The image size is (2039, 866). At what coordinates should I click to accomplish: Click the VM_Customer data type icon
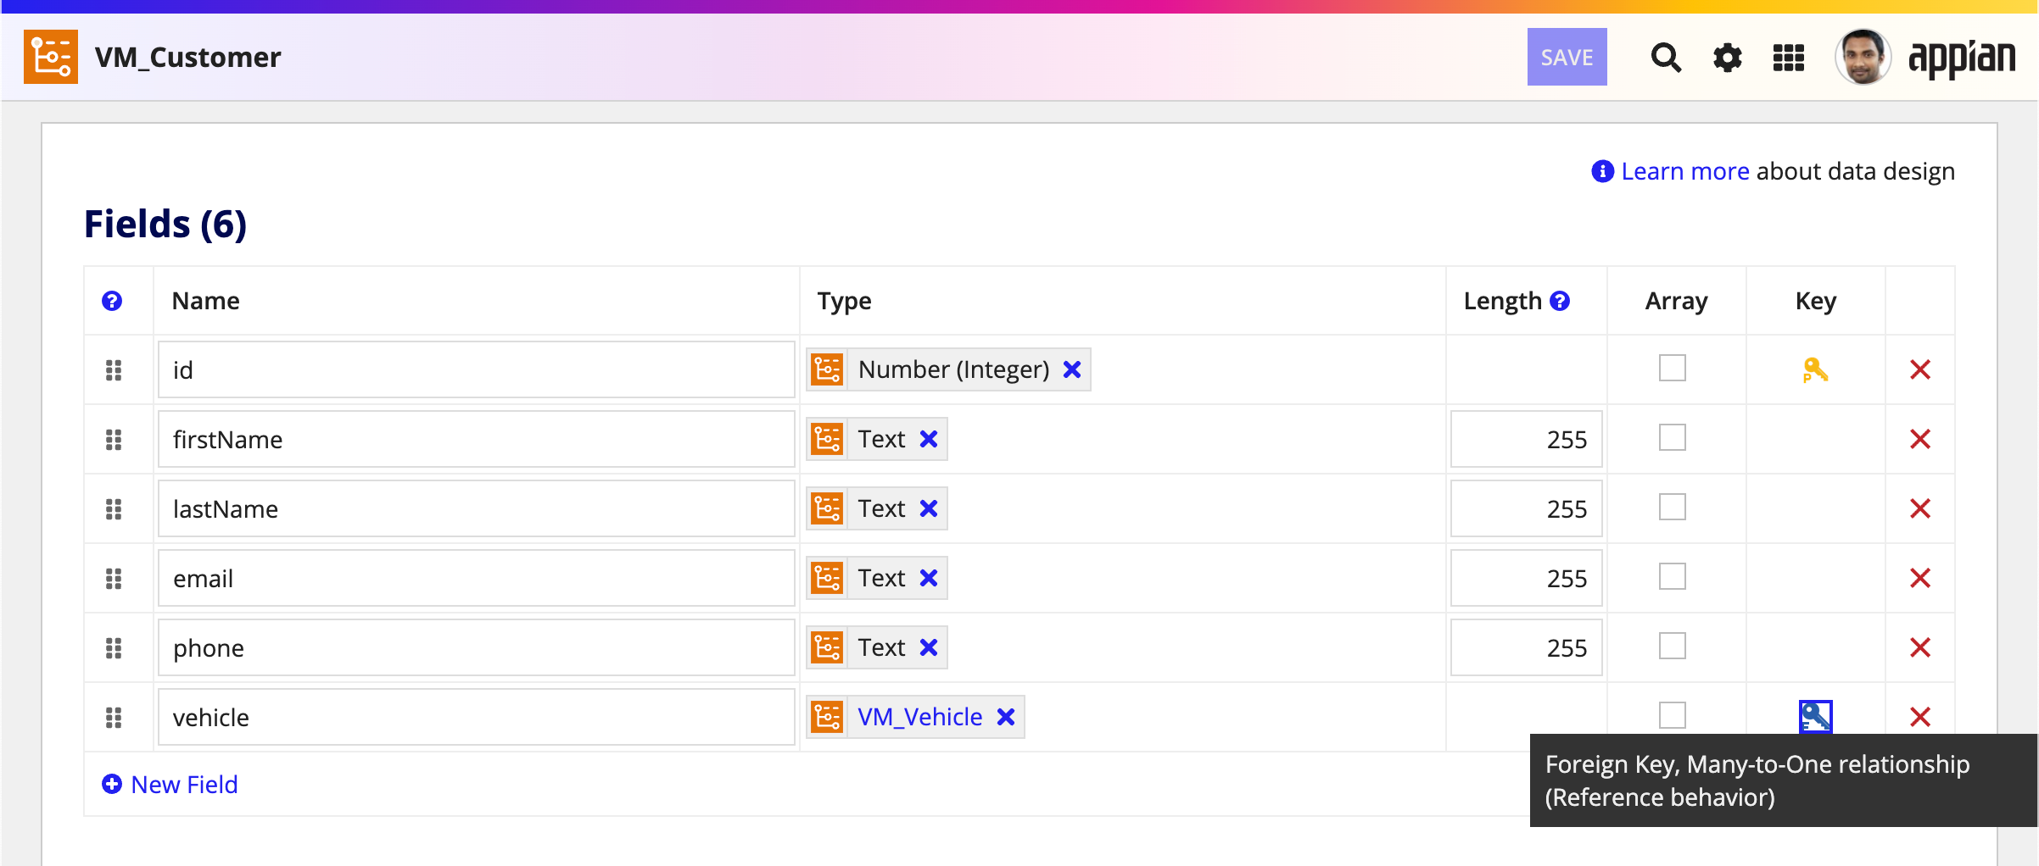pyautogui.click(x=51, y=57)
